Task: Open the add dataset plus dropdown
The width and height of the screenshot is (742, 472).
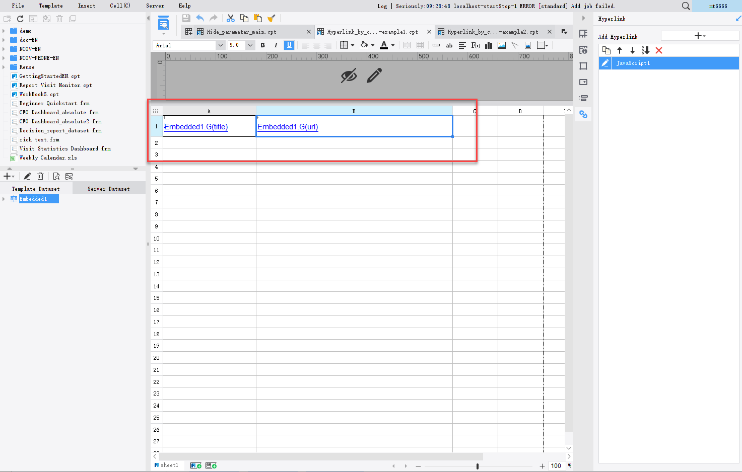Action: 9,176
